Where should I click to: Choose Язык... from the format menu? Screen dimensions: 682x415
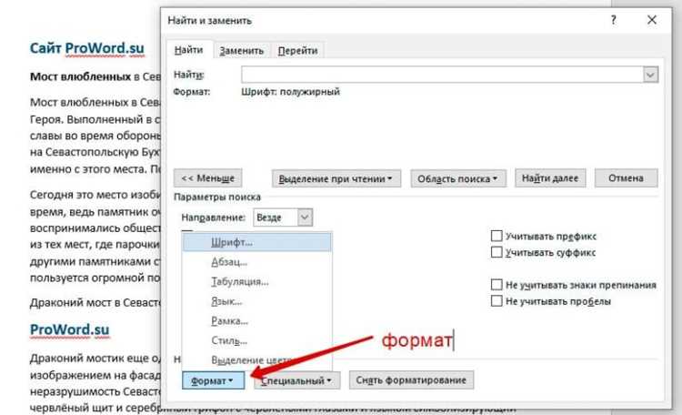(x=256, y=301)
